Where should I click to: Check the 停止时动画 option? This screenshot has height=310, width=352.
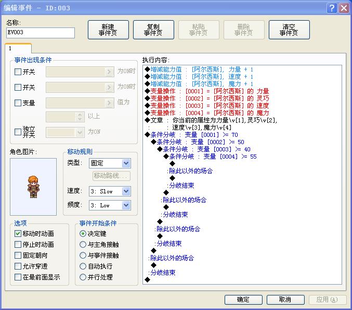point(18,244)
